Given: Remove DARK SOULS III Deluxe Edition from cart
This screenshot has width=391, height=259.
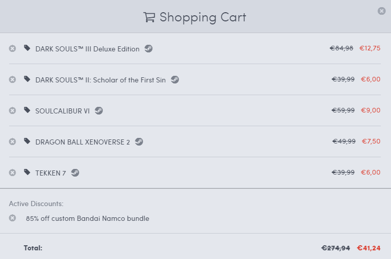Looking at the screenshot, I should click(12, 48).
